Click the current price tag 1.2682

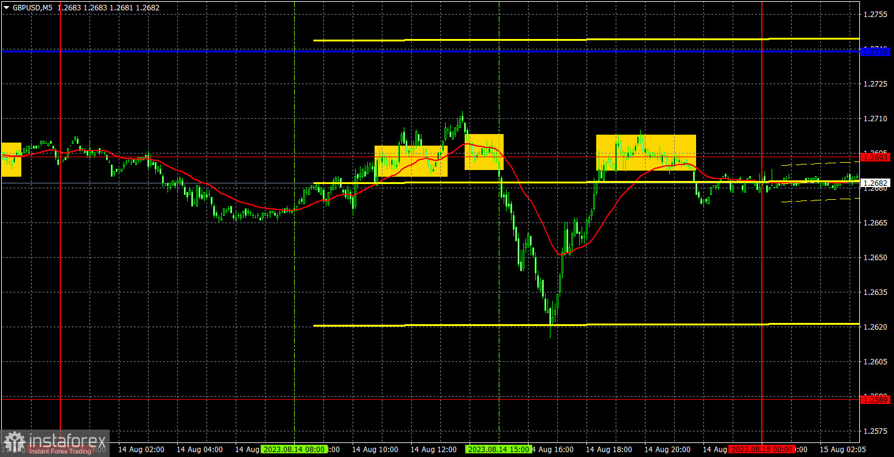coord(876,183)
